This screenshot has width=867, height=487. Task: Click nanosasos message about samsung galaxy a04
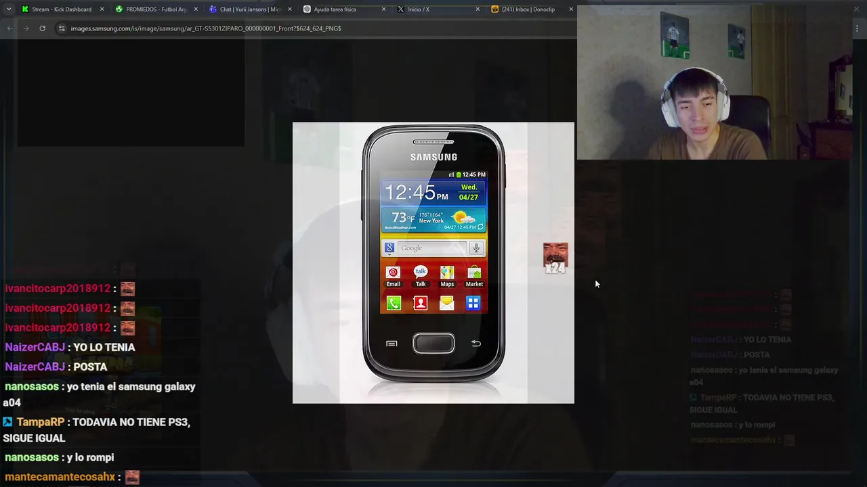[100, 394]
